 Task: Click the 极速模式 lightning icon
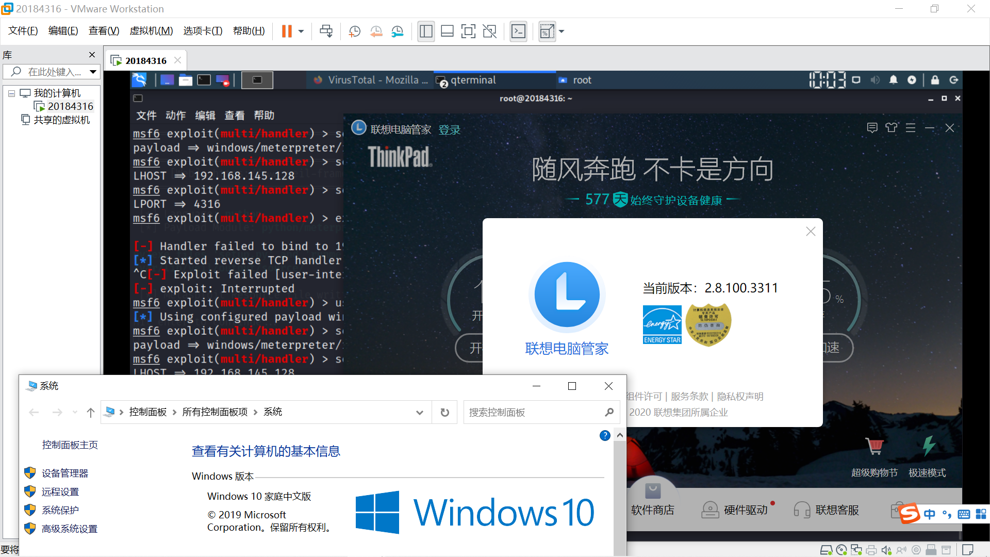(928, 446)
